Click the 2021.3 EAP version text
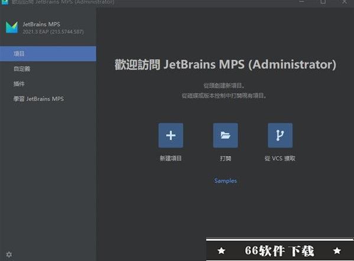The height and width of the screenshot is (261, 354). pos(53,31)
